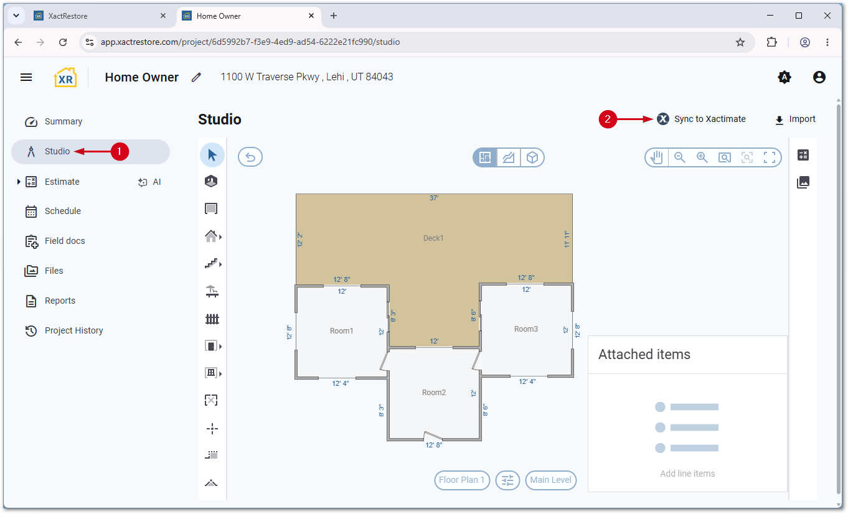
Task: Open the Floor Plan 1 selector
Action: [462, 480]
